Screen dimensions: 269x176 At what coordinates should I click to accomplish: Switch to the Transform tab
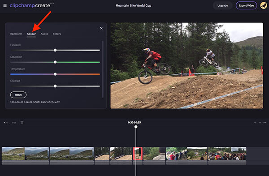pyautogui.click(x=16, y=34)
